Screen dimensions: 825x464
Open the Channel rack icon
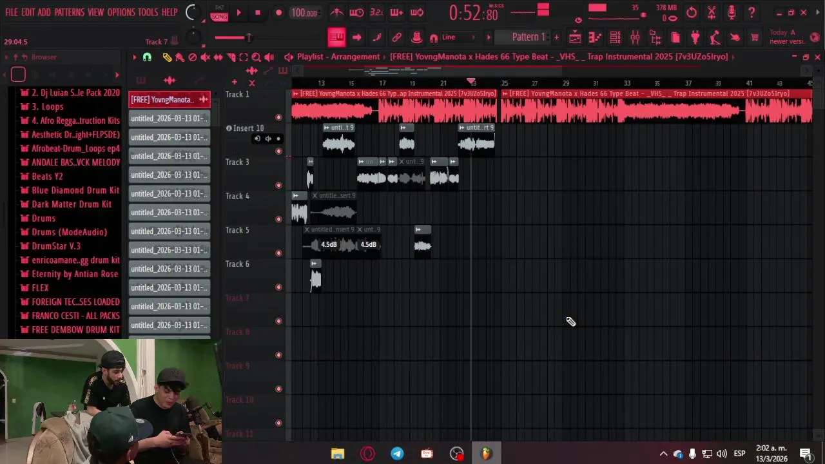615,37
